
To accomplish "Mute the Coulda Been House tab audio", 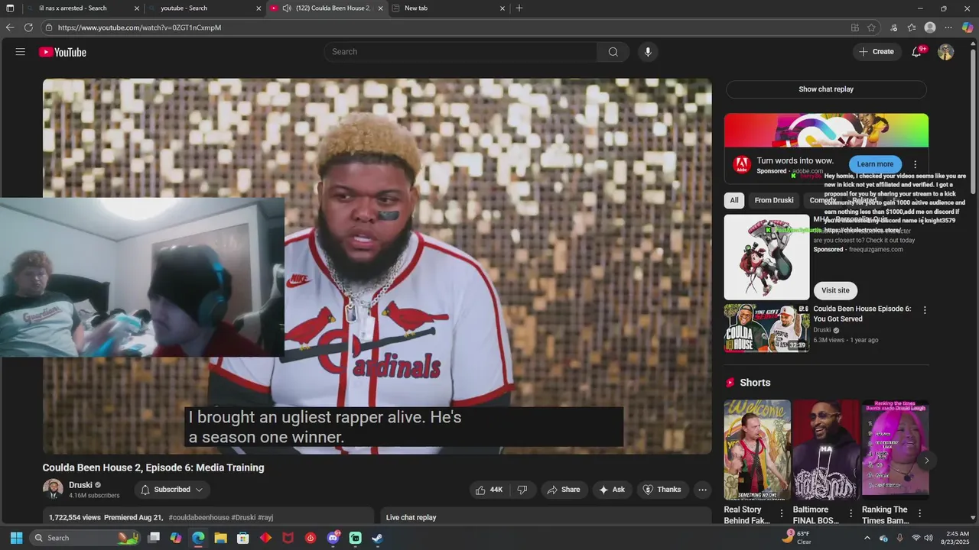I will (x=287, y=8).
